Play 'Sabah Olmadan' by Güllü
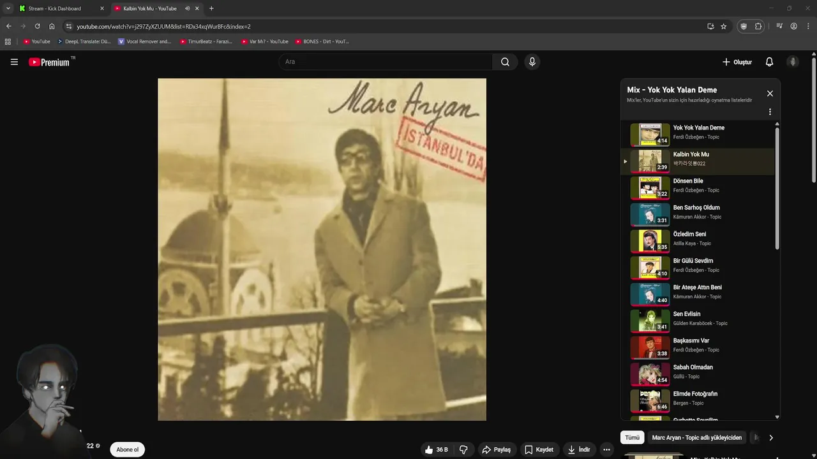817x459 pixels. click(698, 374)
